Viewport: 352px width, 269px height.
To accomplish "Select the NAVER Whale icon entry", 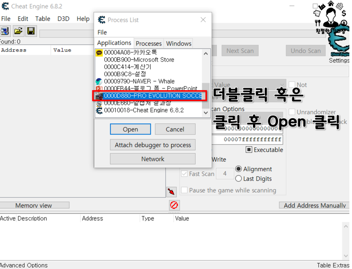I will click(x=99, y=81).
